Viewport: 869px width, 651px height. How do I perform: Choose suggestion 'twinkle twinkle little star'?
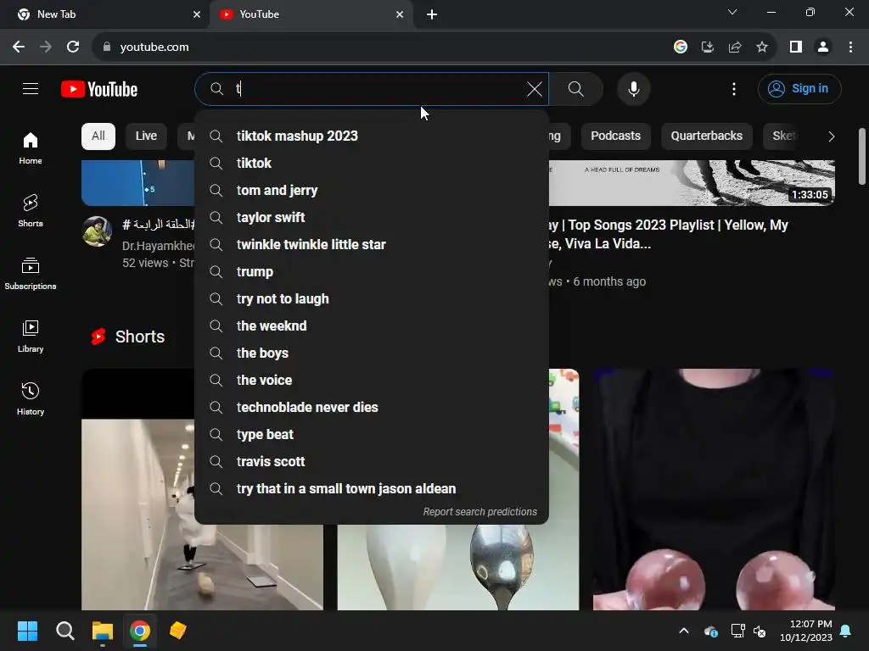(x=372, y=245)
